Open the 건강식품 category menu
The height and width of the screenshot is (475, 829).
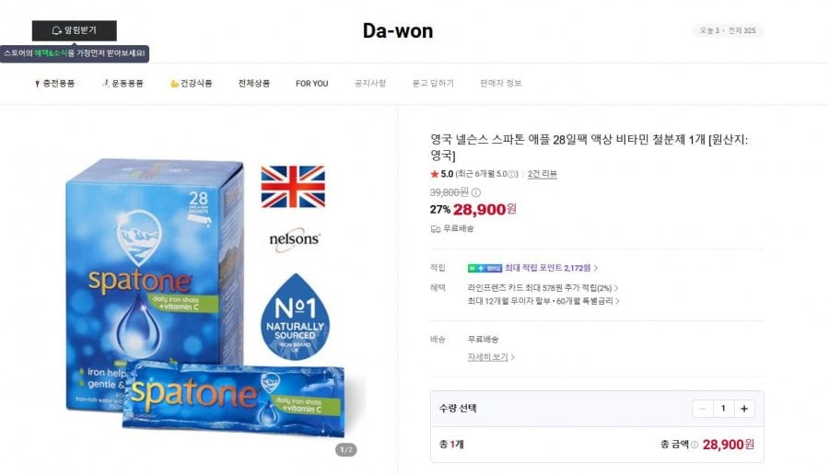click(x=191, y=84)
